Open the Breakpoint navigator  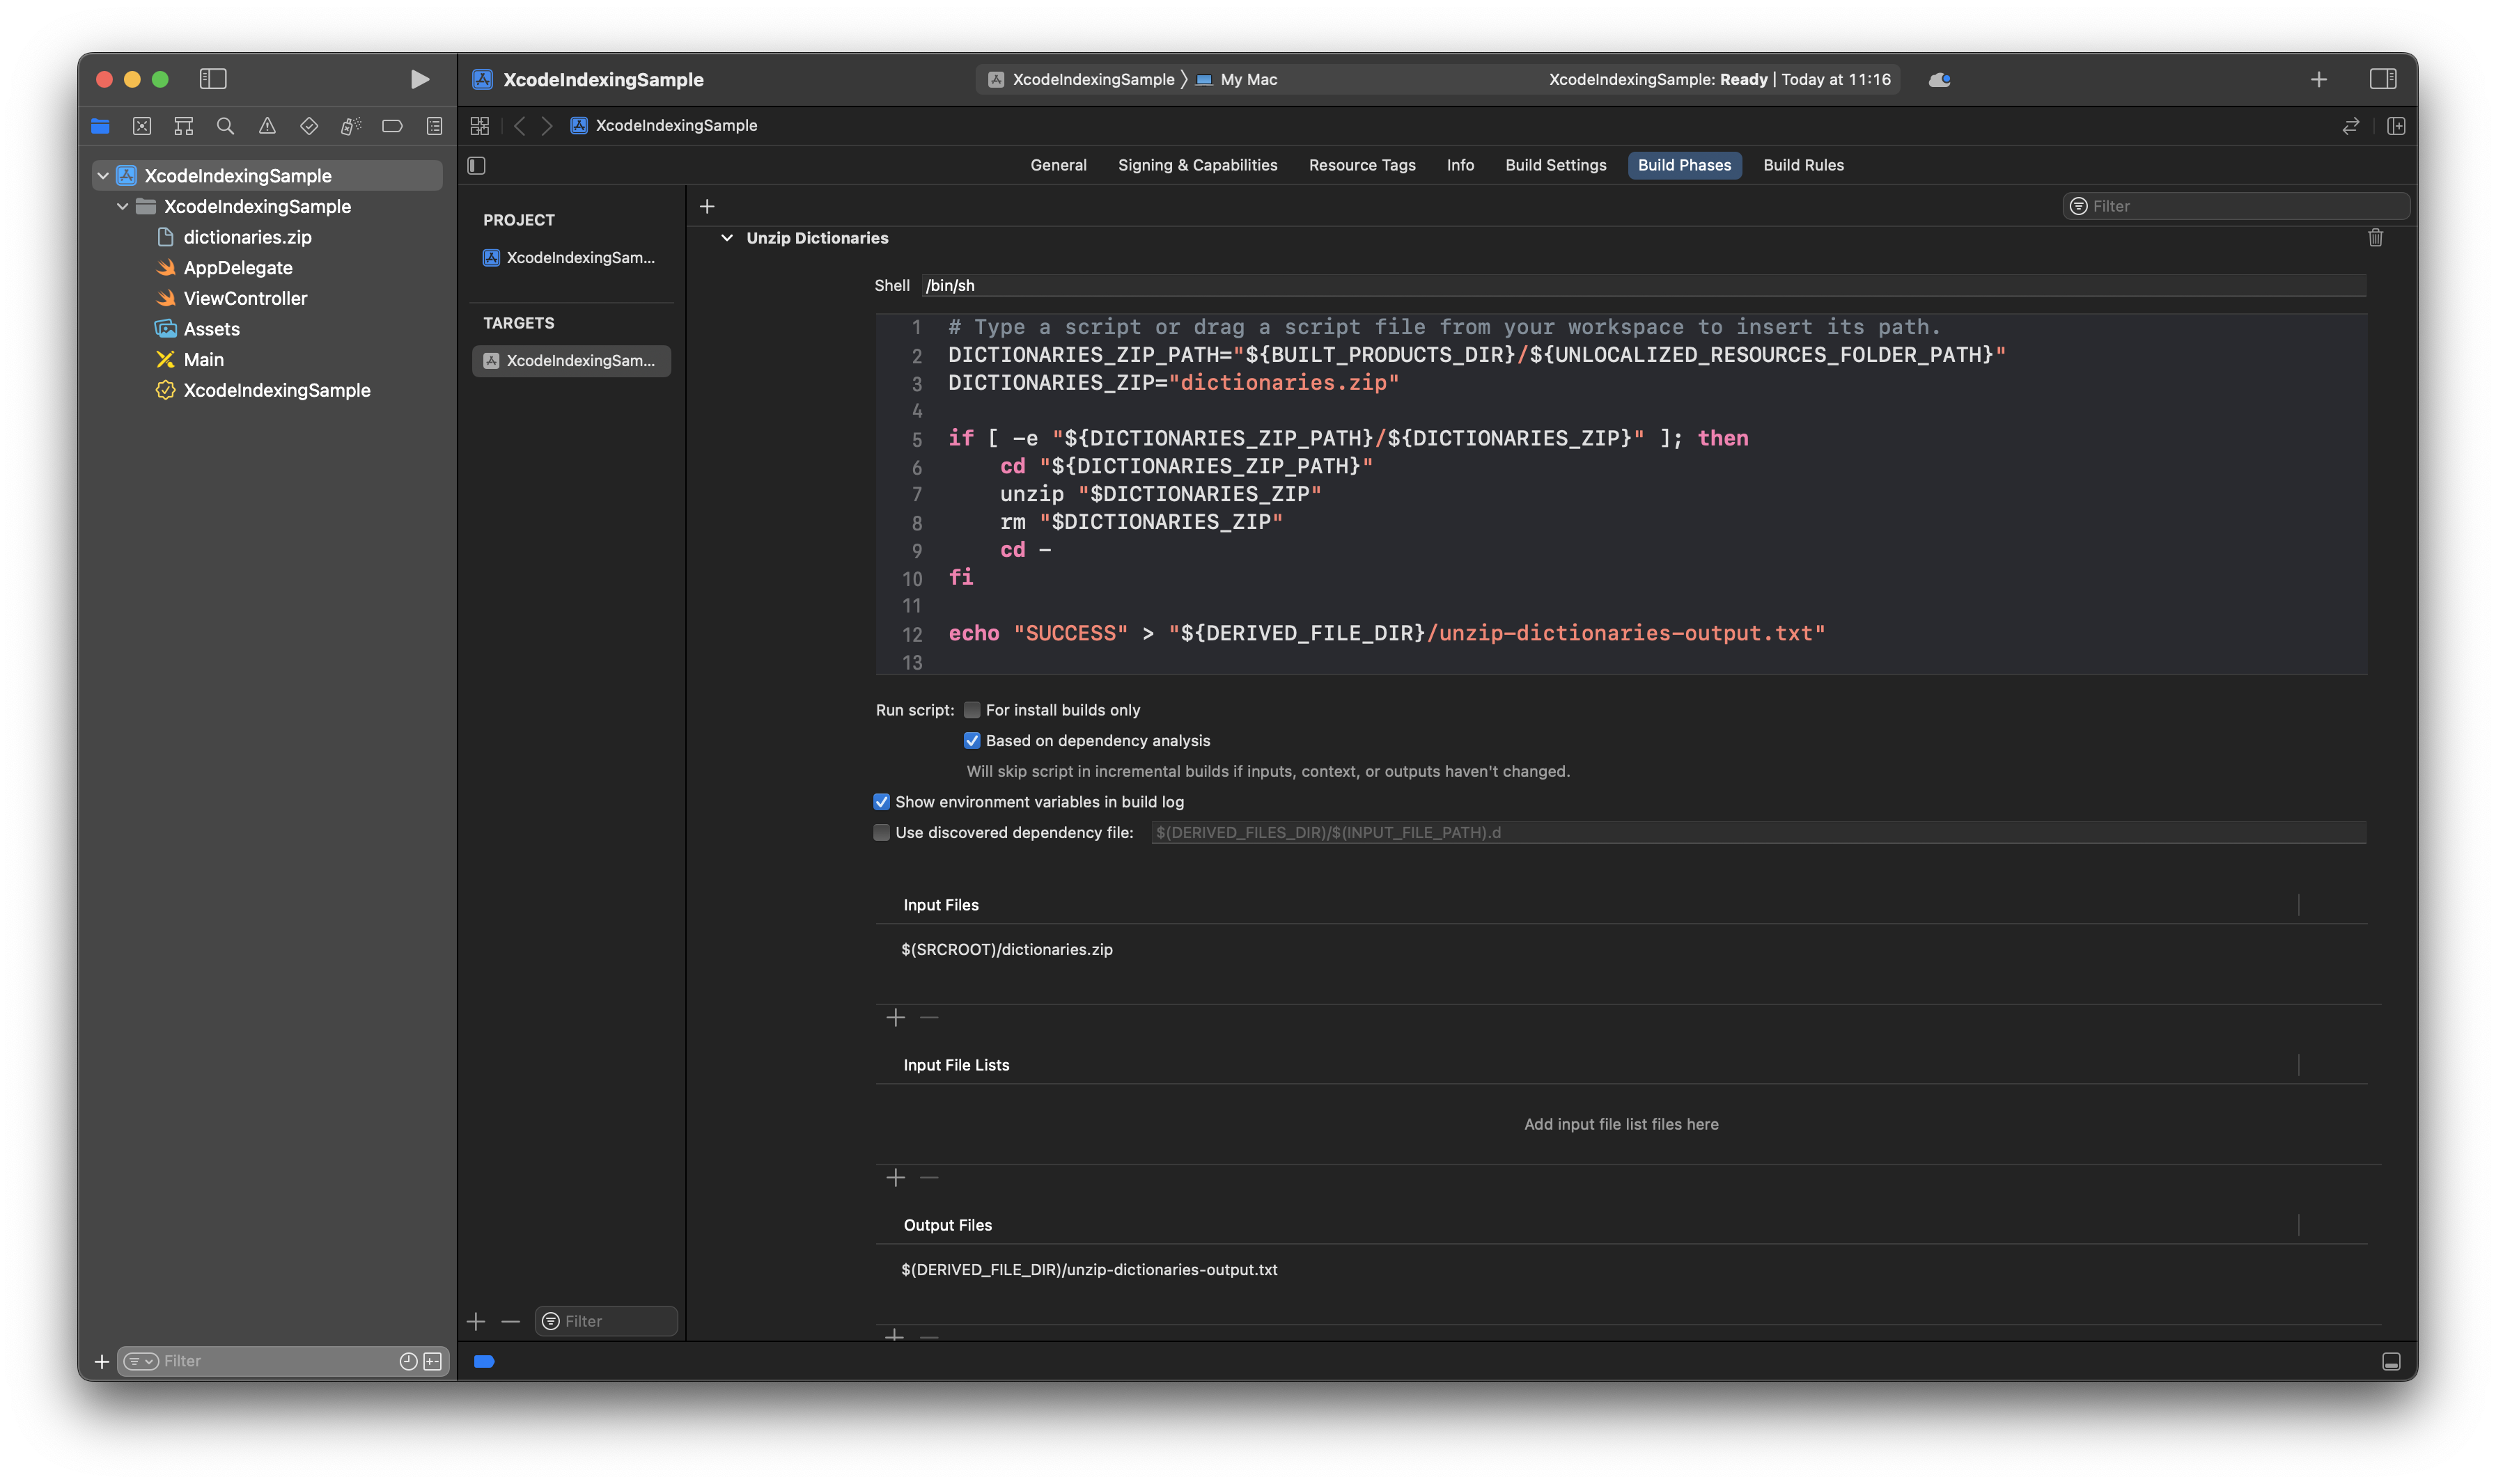pyautogui.click(x=392, y=126)
